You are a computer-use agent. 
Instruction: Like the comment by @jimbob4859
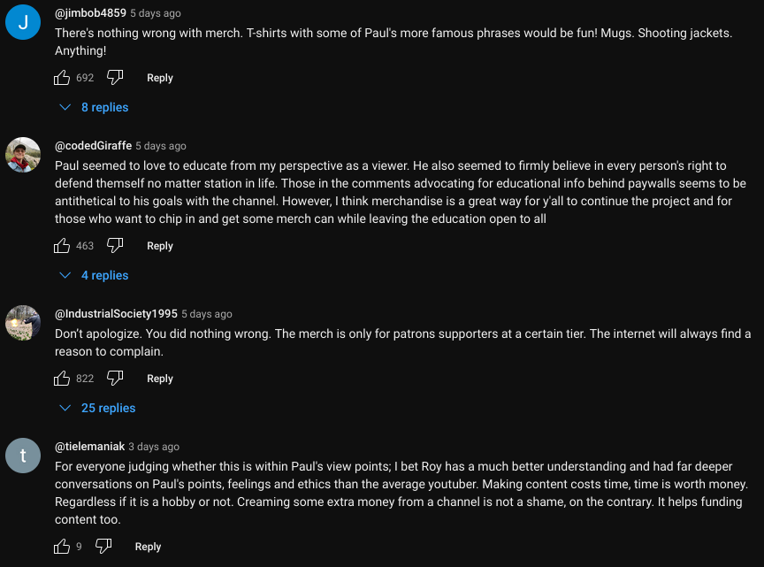(62, 78)
